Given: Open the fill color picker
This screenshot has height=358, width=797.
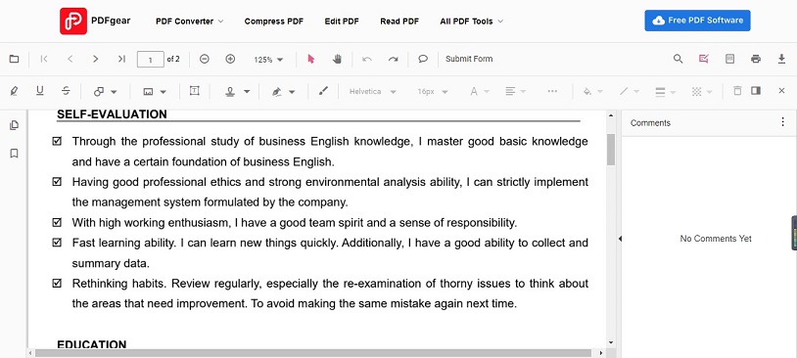Looking at the screenshot, I should point(592,91).
